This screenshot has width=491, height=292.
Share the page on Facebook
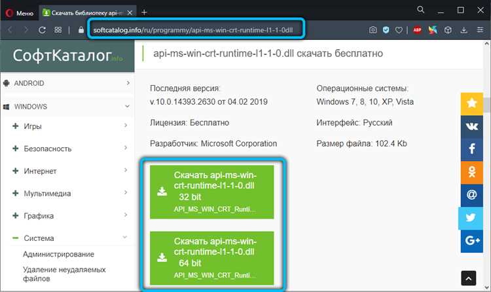(471, 149)
